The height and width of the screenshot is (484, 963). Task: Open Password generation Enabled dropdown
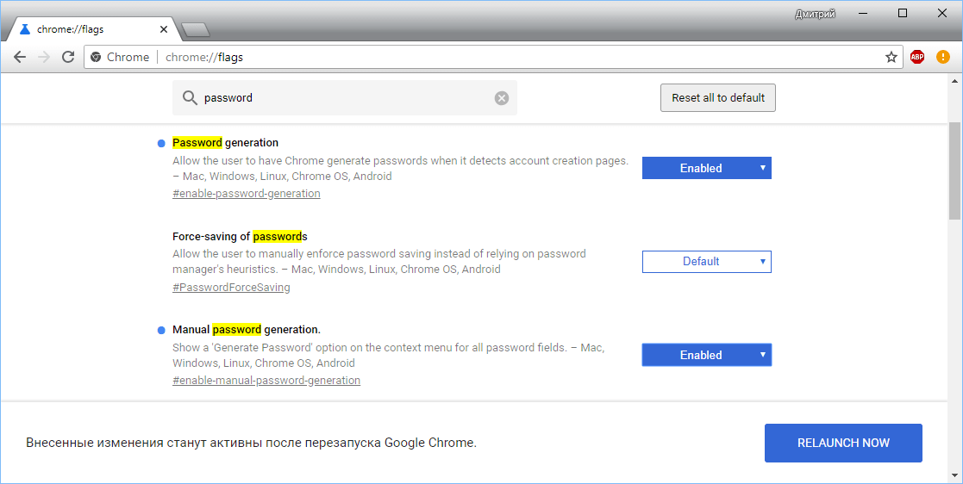pos(706,168)
